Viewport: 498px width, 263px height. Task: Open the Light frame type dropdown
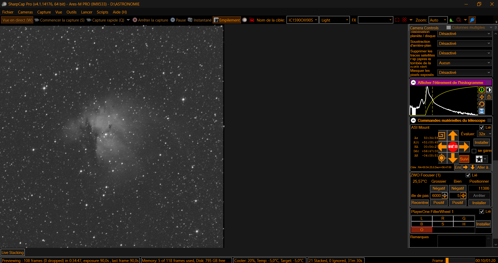334,20
